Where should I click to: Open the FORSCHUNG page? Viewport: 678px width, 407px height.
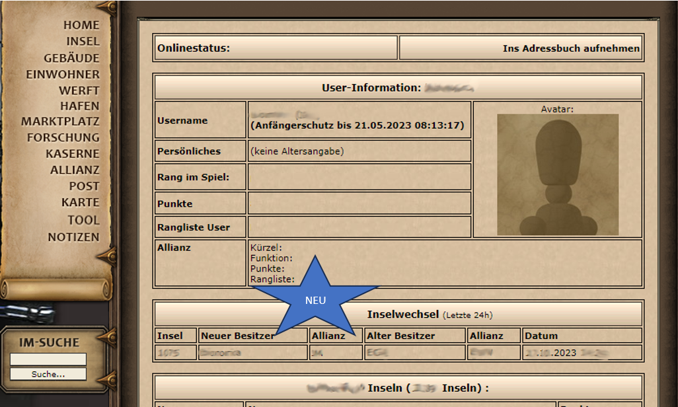(63, 137)
